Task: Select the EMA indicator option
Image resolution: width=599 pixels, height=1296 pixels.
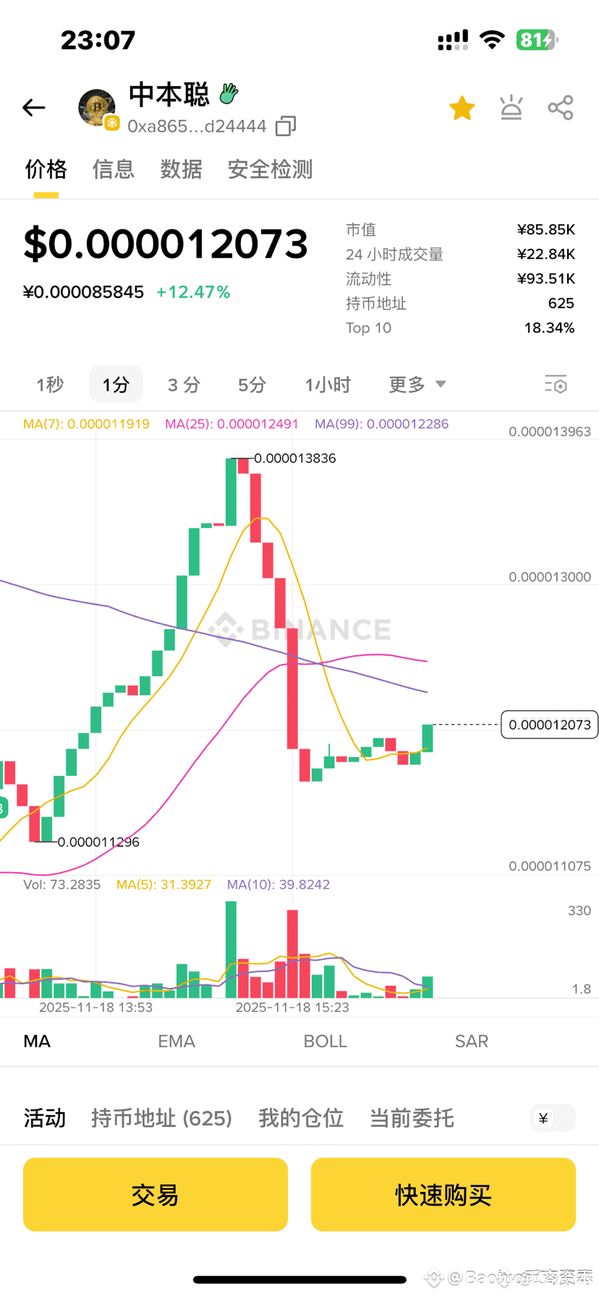Action: pyautogui.click(x=176, y=1041)
